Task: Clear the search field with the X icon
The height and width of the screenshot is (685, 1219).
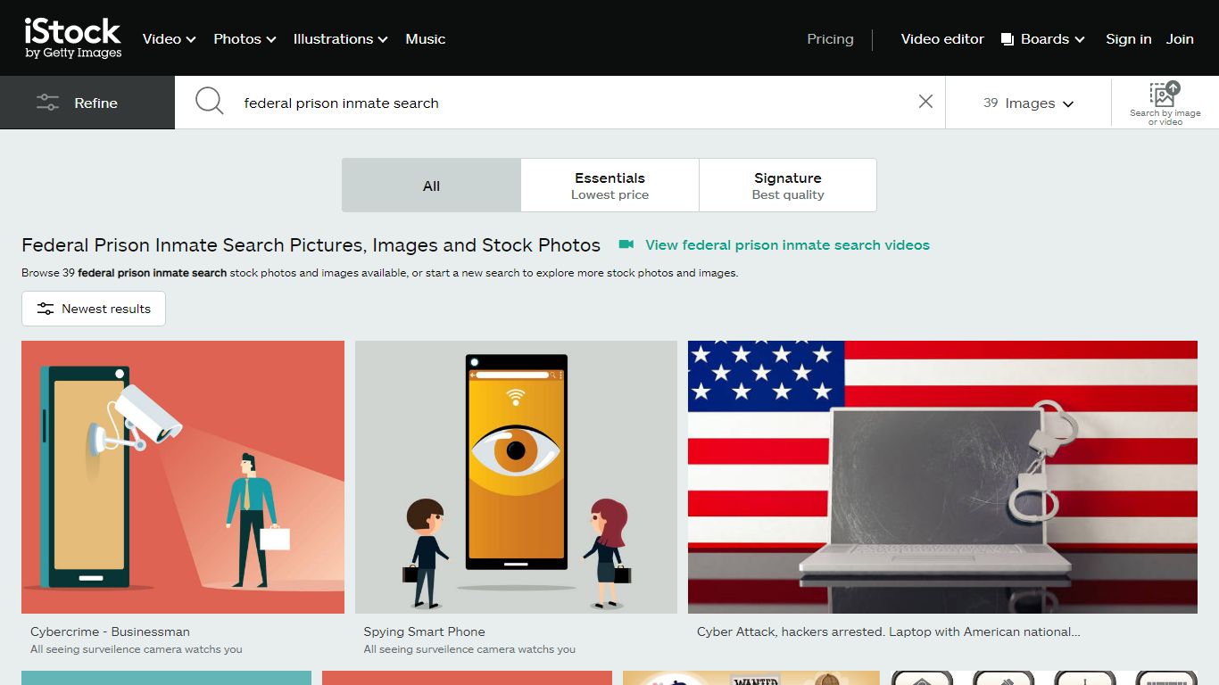Action: click(925, 102)
